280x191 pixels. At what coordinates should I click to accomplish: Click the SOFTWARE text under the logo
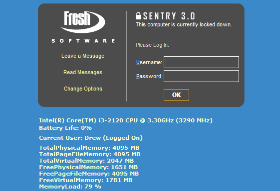click(83, 41)
